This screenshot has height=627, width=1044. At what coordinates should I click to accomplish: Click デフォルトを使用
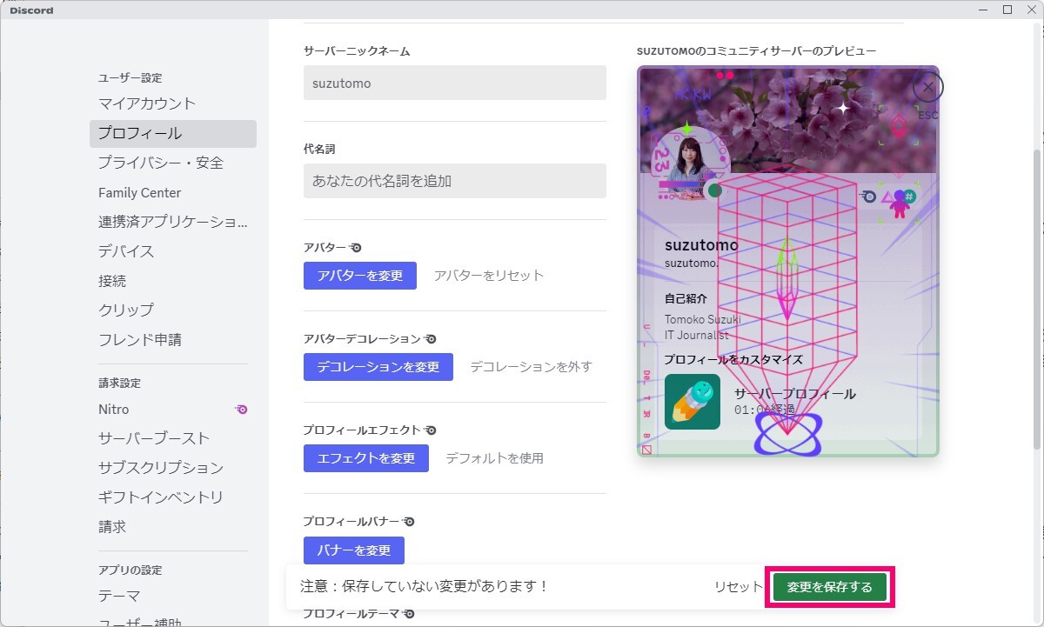point(495,458)
